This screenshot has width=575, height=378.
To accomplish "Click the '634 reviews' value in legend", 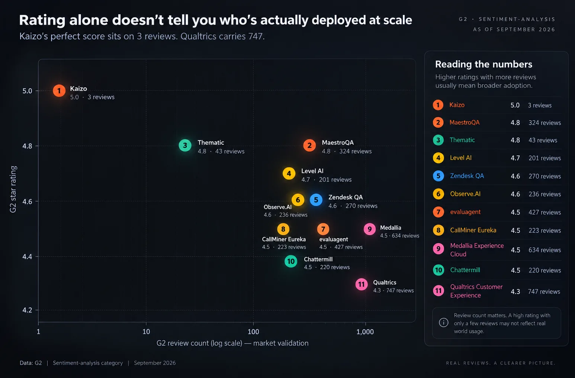I will pos(545,250).
